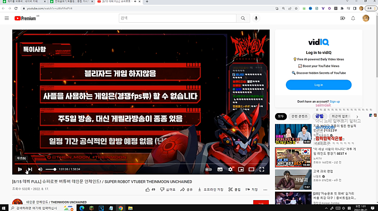Screen dimensions: 378x211
Task: Open the Chrome 오류 update menu
Action: [x=370, y=8]
